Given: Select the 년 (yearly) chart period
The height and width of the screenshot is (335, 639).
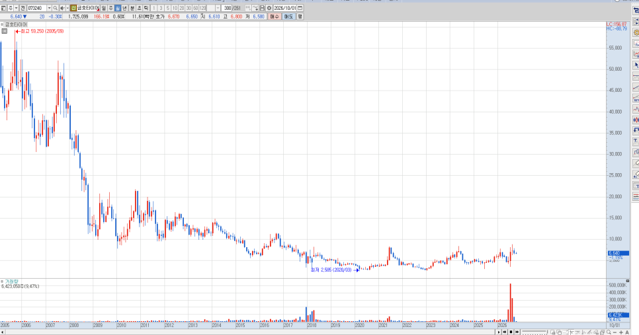Looking at the screenshot, I should 125,8.
